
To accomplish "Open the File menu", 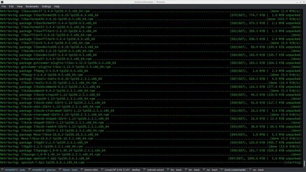I will [3, 6].
